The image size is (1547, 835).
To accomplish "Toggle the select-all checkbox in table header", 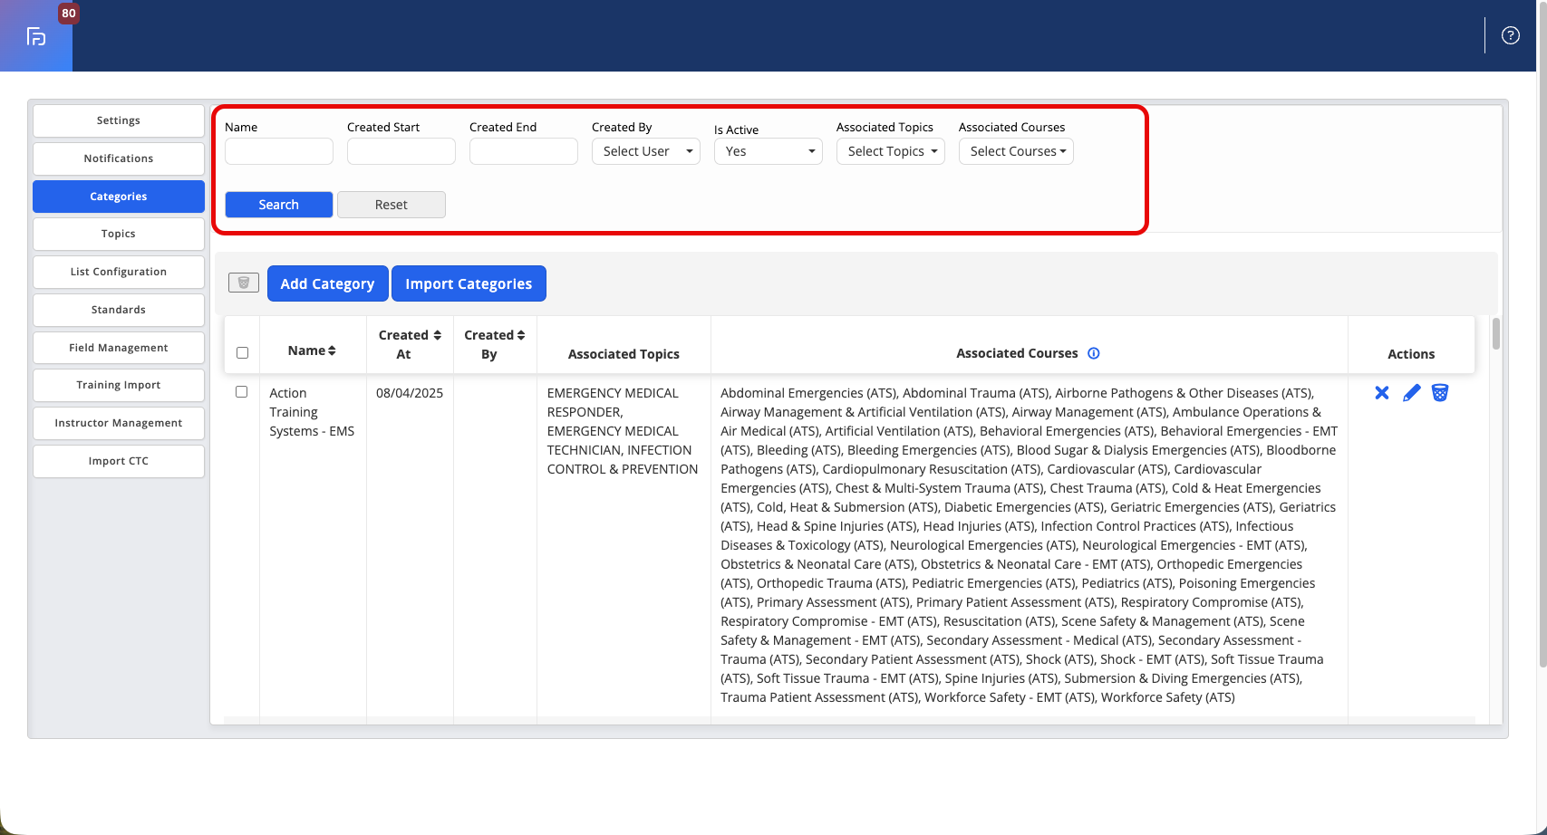I will point(242,353).
